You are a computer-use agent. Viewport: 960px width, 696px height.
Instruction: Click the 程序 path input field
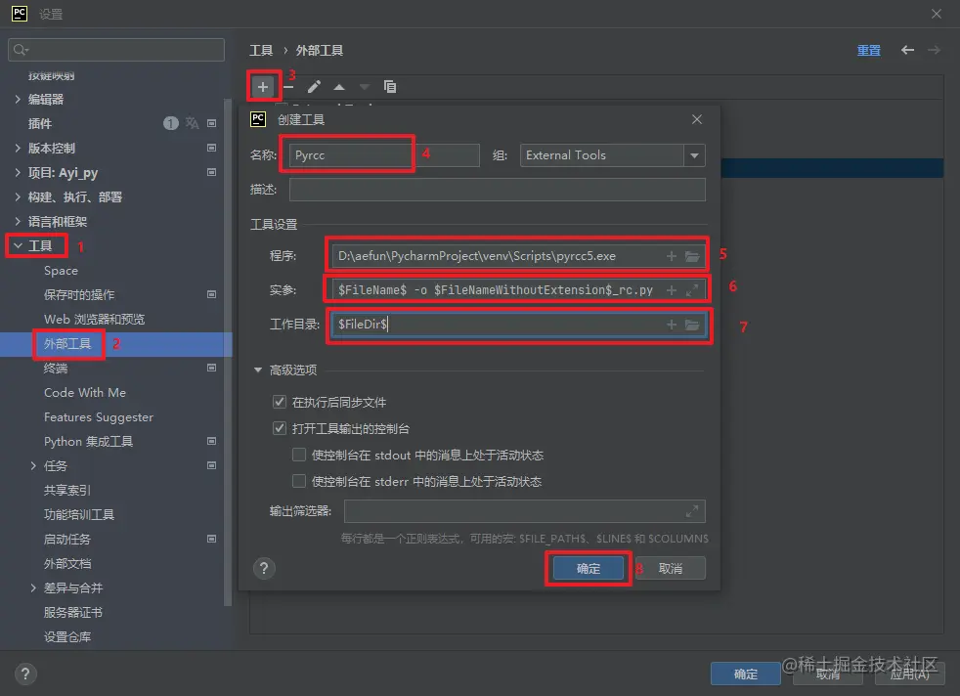[518, 256]
